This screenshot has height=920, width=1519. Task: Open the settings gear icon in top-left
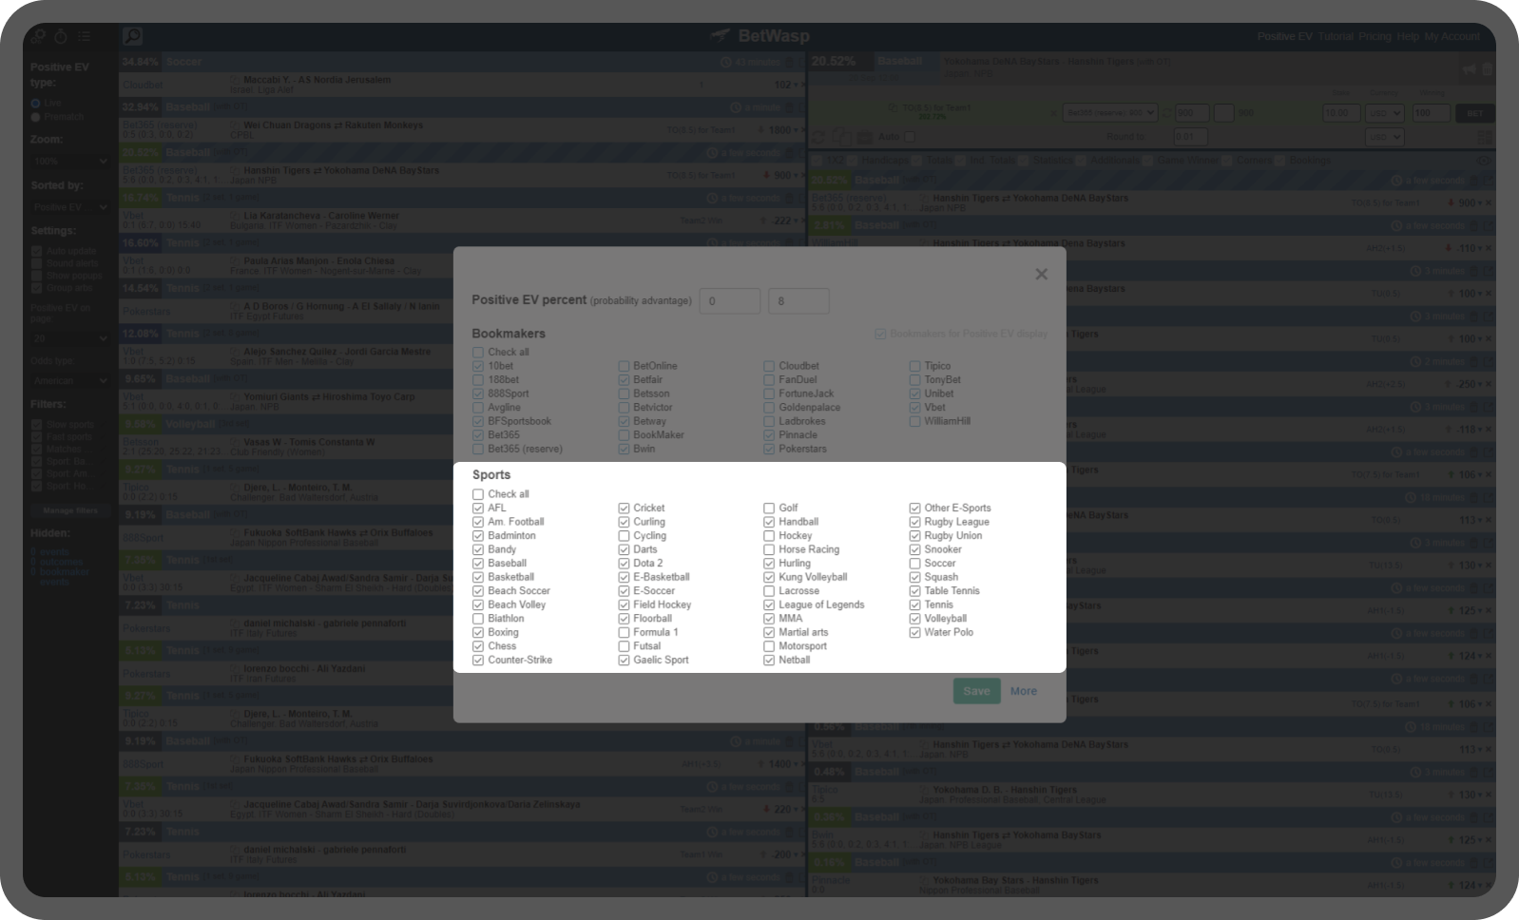pos(38,36)
